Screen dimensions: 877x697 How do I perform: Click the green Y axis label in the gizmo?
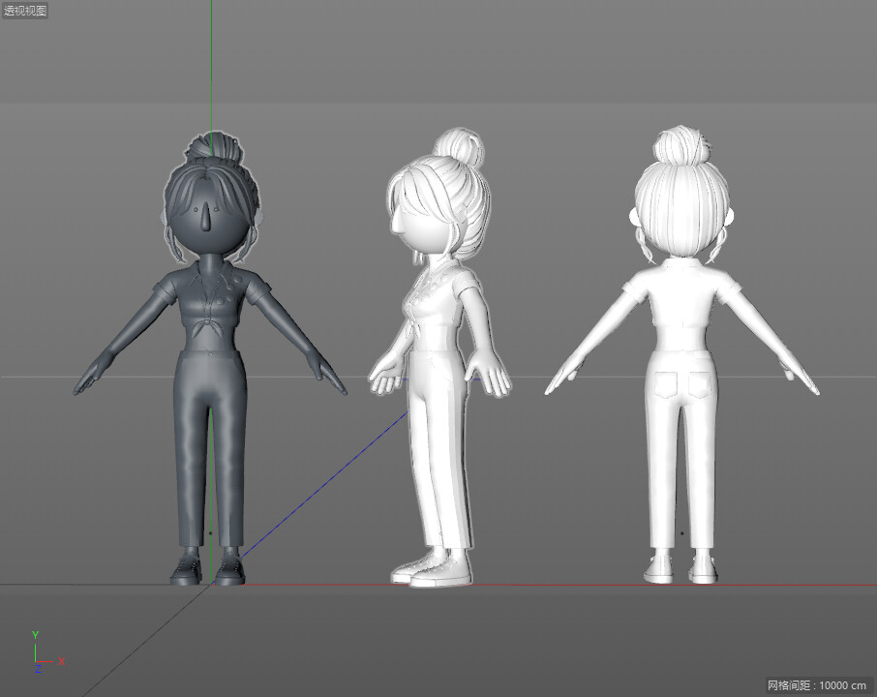pos(35,634)
